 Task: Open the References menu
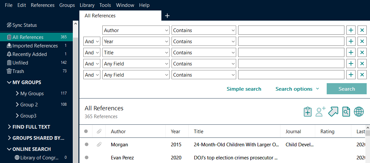43,5
